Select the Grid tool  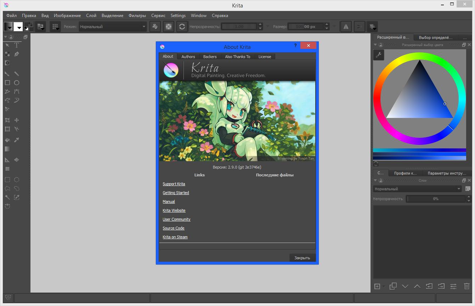(x=7, y=169)
